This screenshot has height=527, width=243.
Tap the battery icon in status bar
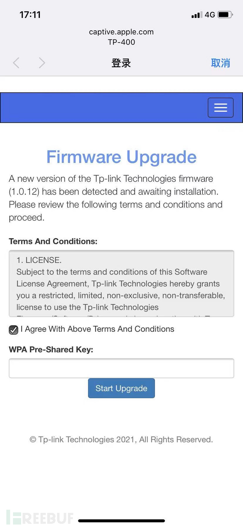225,15
